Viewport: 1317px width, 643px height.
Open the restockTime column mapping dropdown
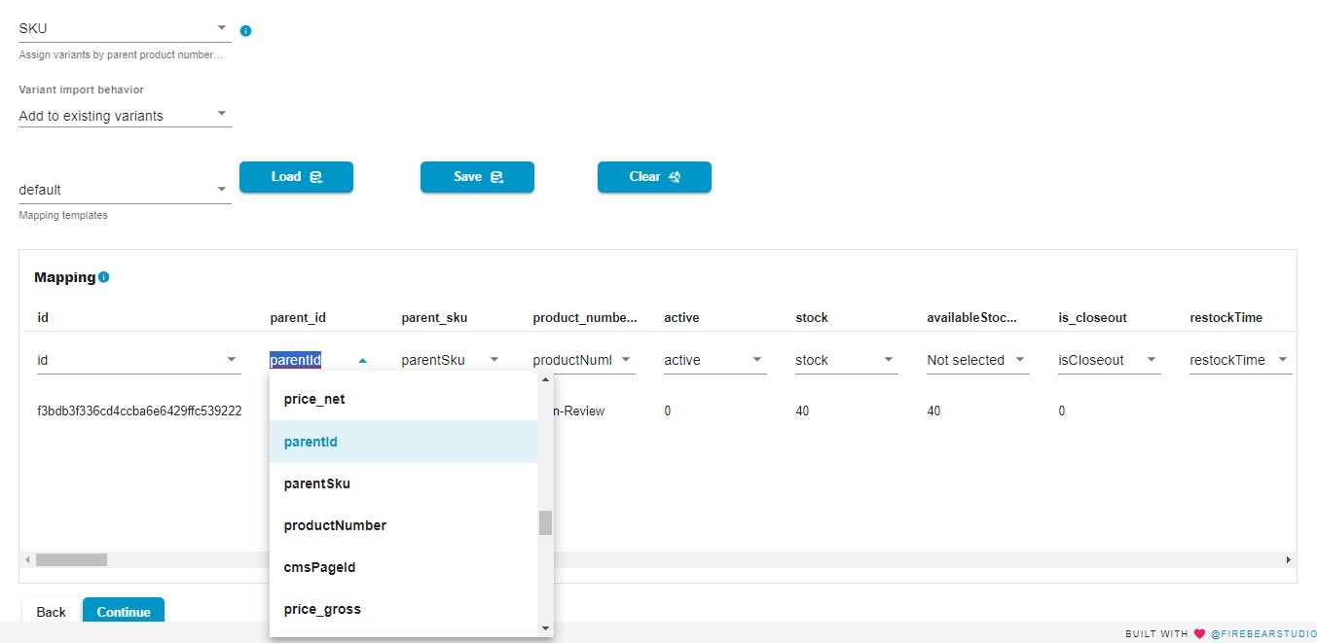[x=1282, y=360]
